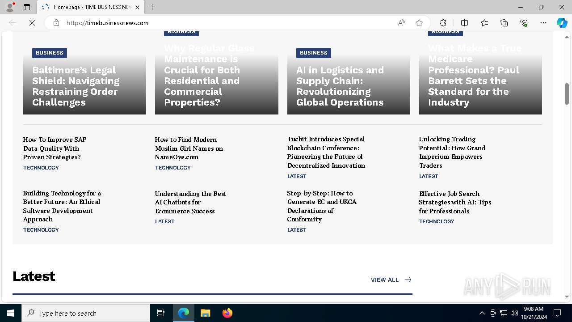This screenshot has width=572, height=322.
Task: Open Paul Barrett Medicare Professional article
Action: click(475, 75)
